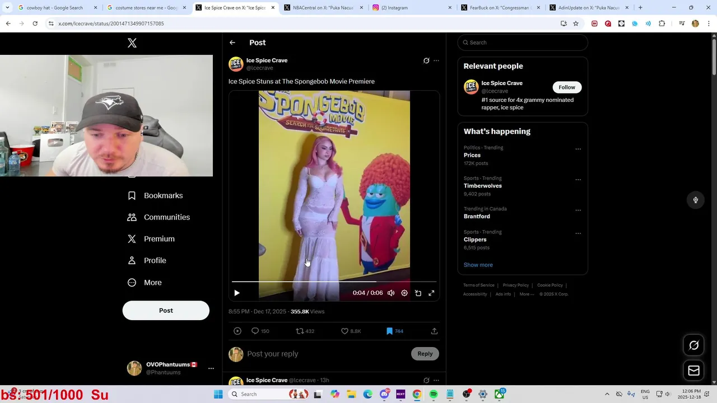Seek on the video progress bar
This screenshot has width=717, height=403.
pos(334,282)
